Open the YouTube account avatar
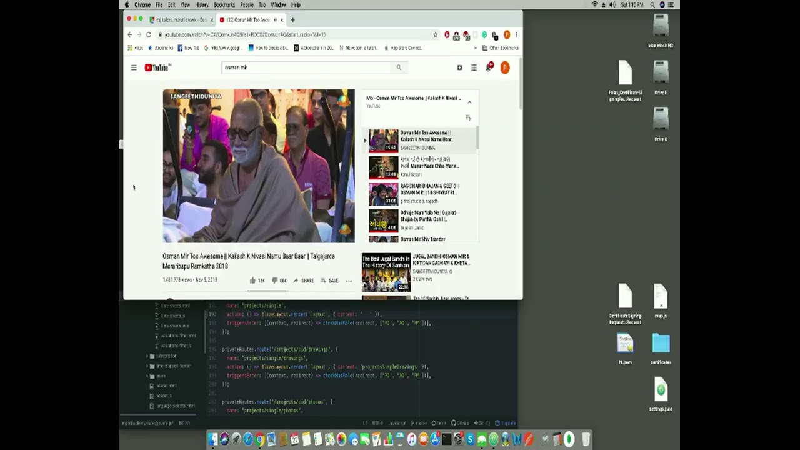Image resolution: width=800 pixels, height=450 pixels. tap(505, 67)
